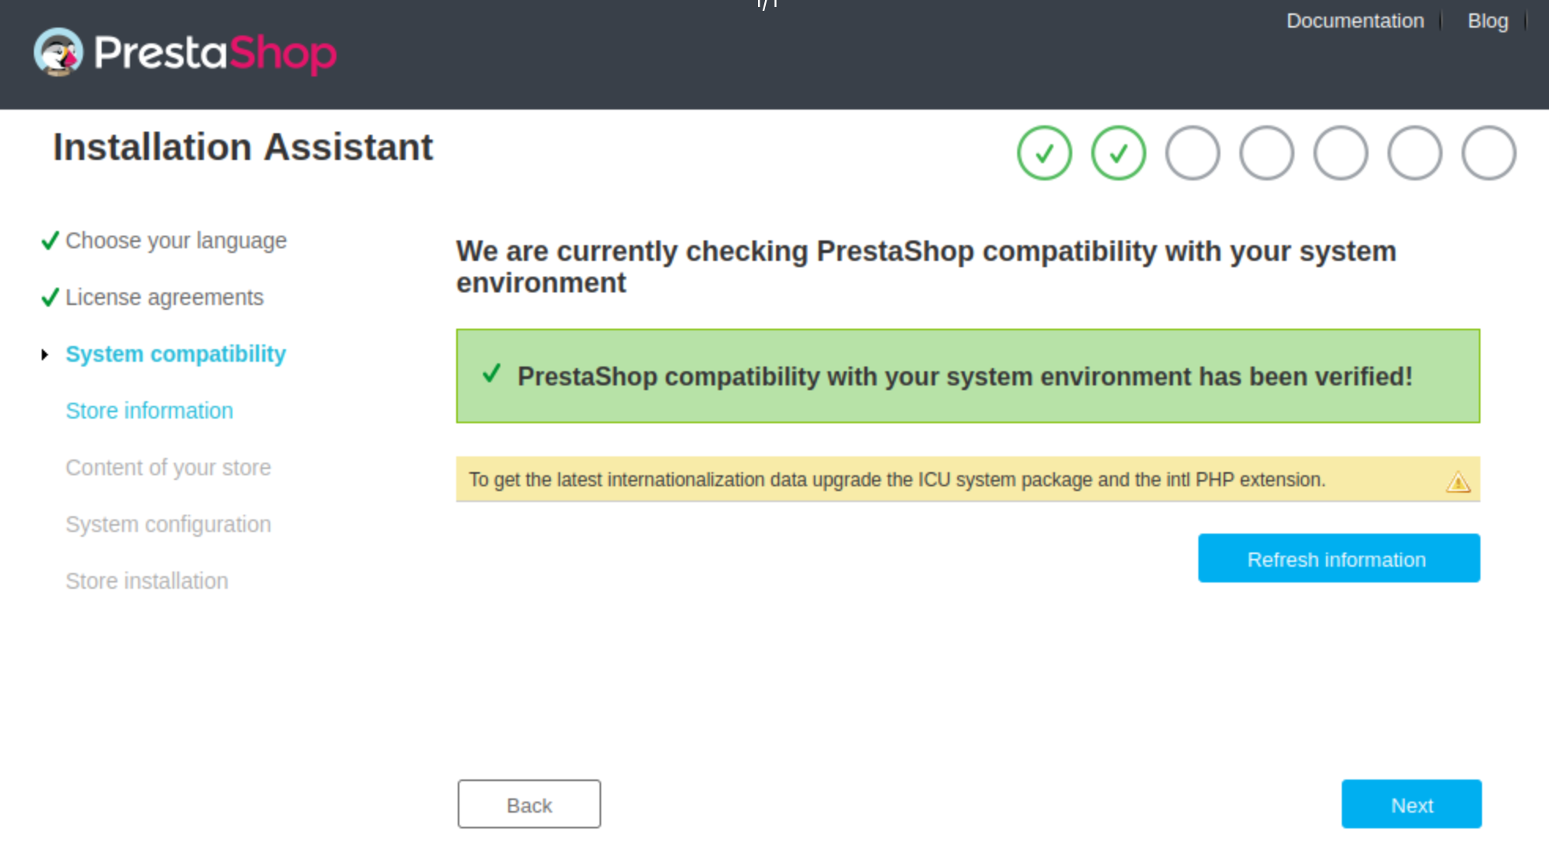
Task: Click the sixth empty step circle
Action: (1414, 153)
